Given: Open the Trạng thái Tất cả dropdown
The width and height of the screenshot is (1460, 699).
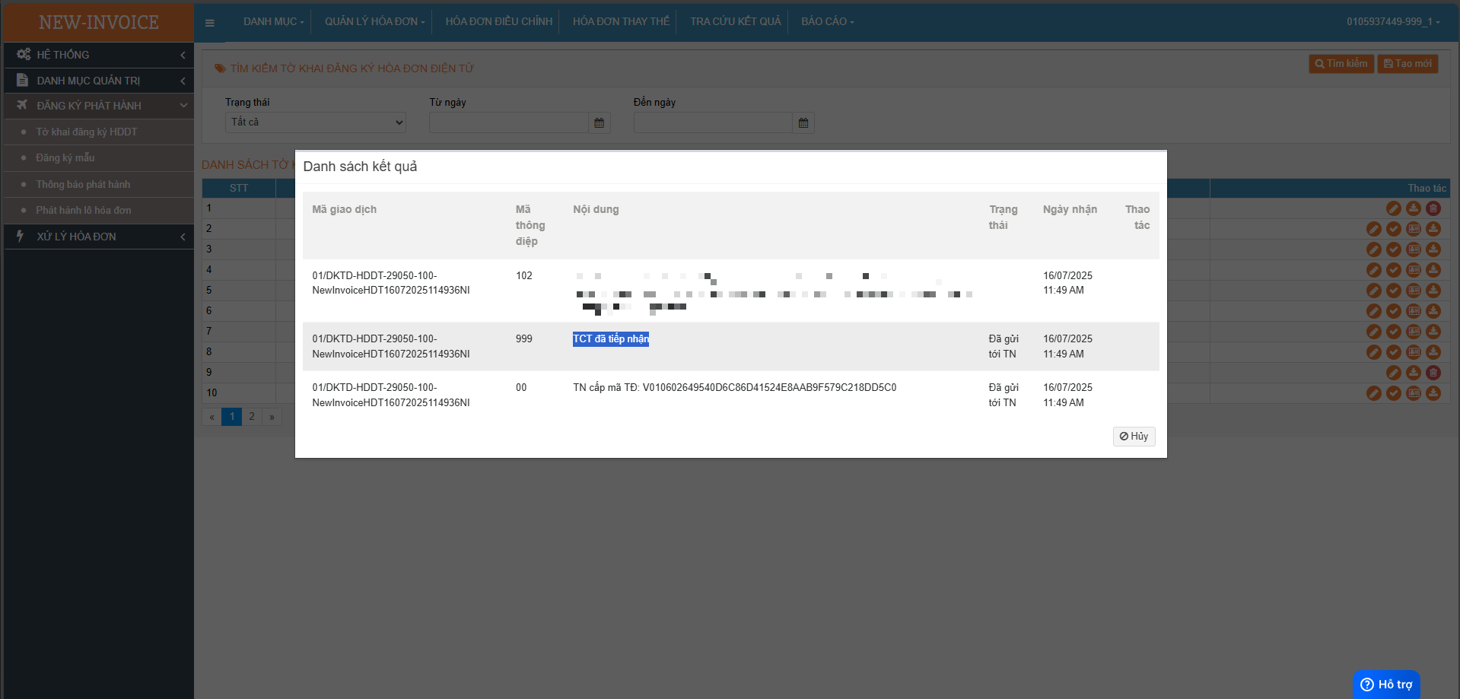Looking at the screenshot, I should click(316, 122).
